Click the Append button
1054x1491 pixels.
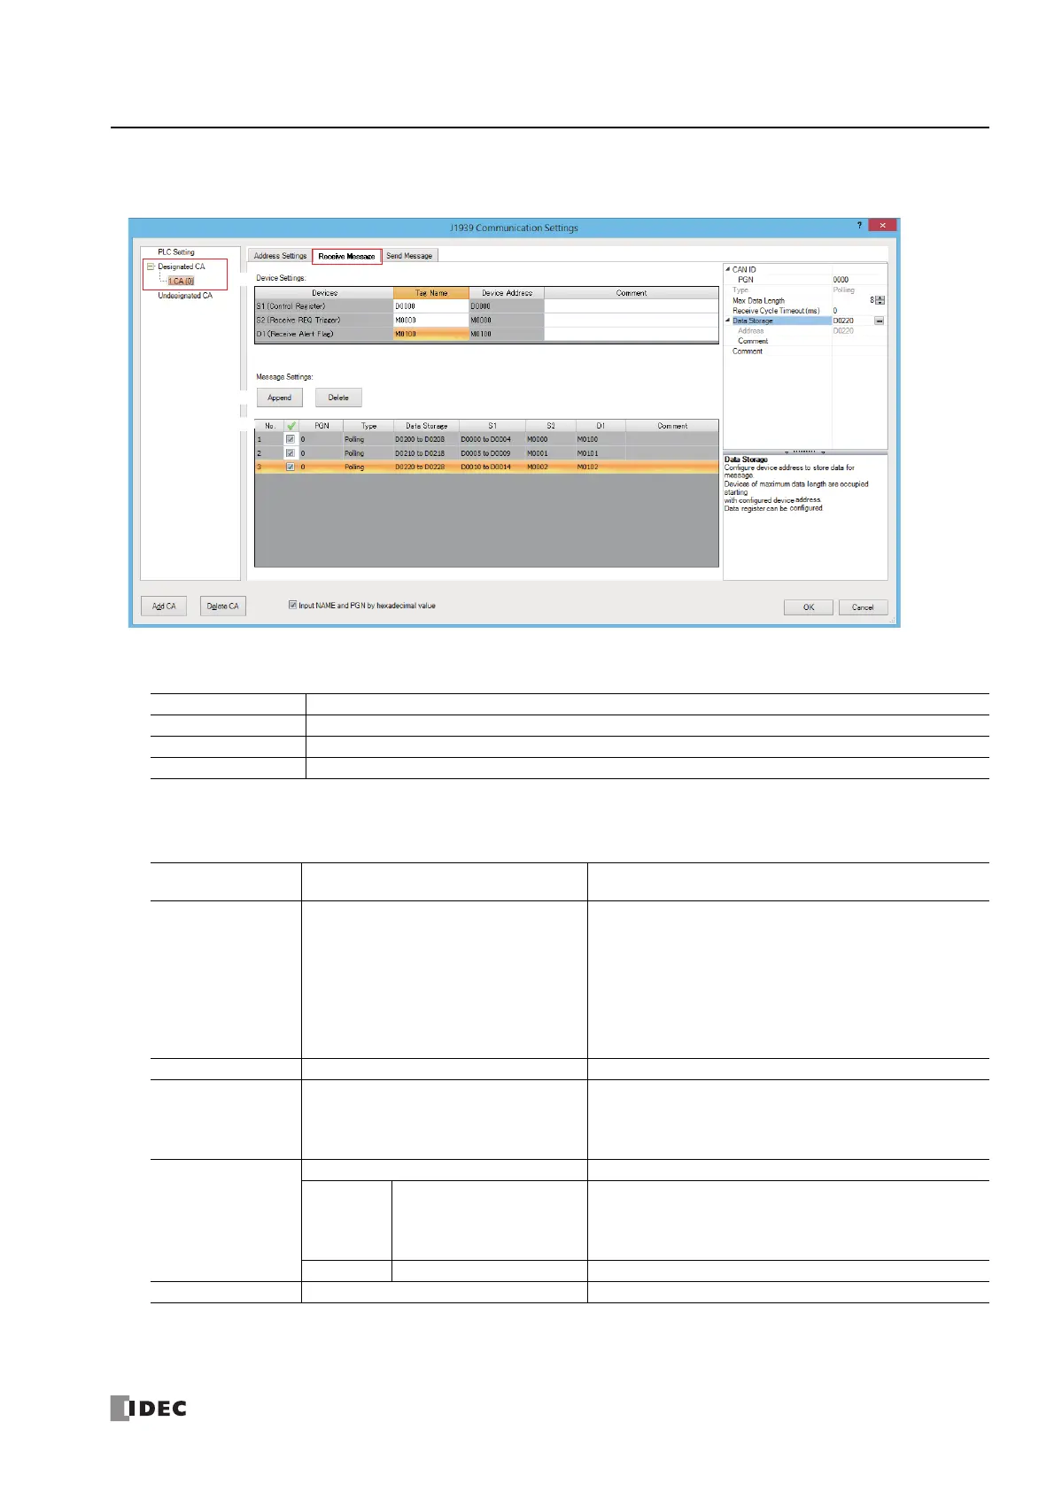click(x=280, y=398)
